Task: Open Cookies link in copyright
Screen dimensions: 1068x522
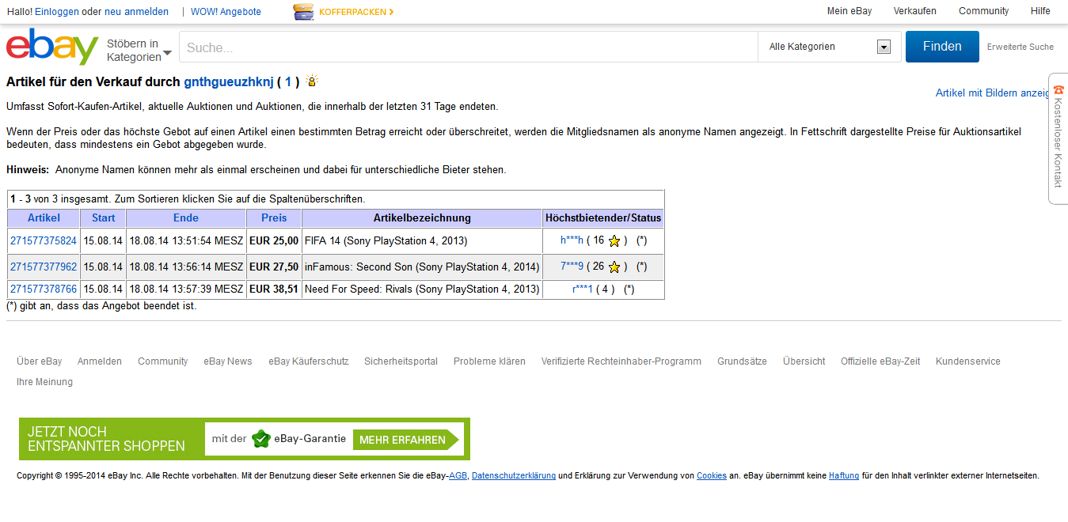Action: pyautogui.click(x=712, y=476)
